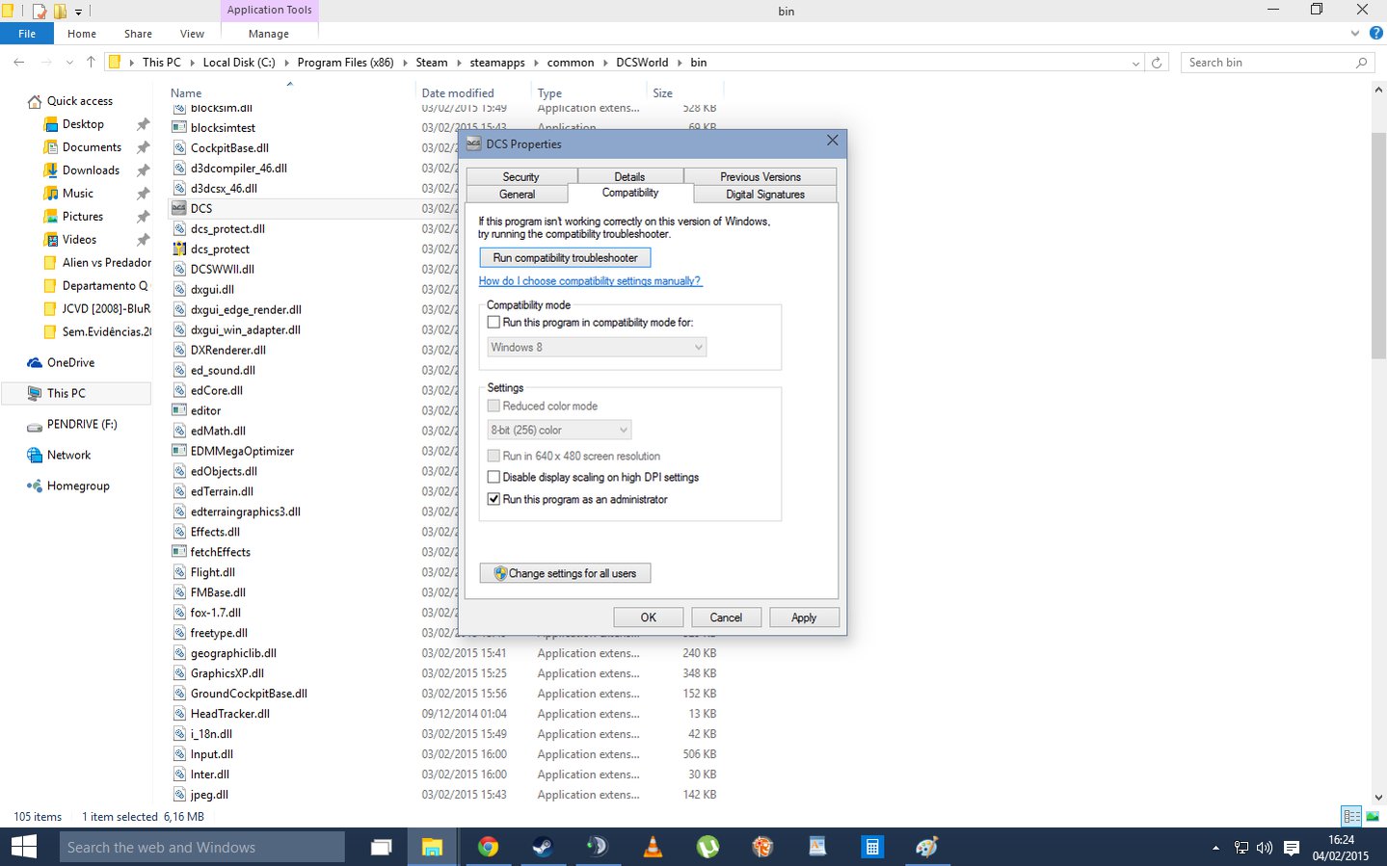The width and height of the screenshot is (1387, 866).
Task: Open the Previous Versions tab
Action: [x=760, y=176]
